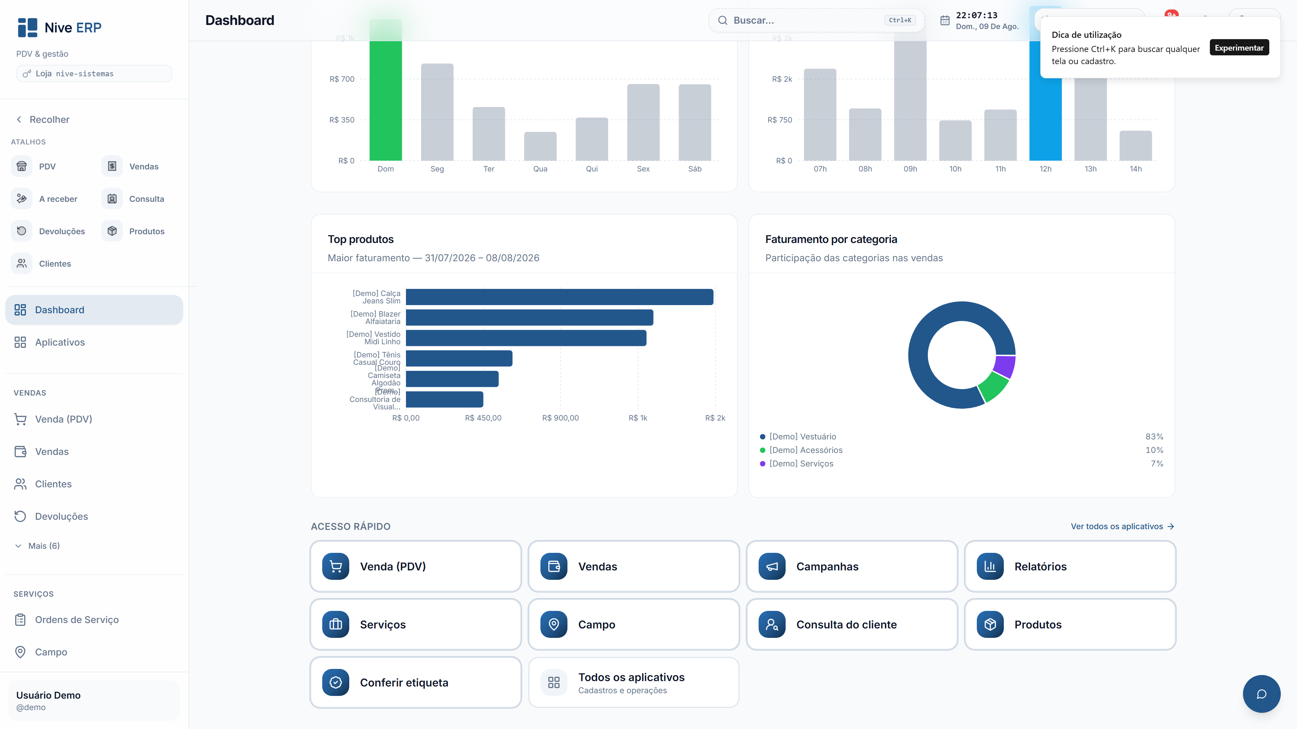Click the search magnifier icon

tap(722, 21)
